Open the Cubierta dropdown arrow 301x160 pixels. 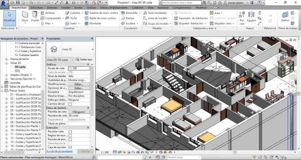82,13
